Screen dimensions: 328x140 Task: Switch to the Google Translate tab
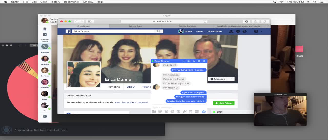tap(187, 26)
